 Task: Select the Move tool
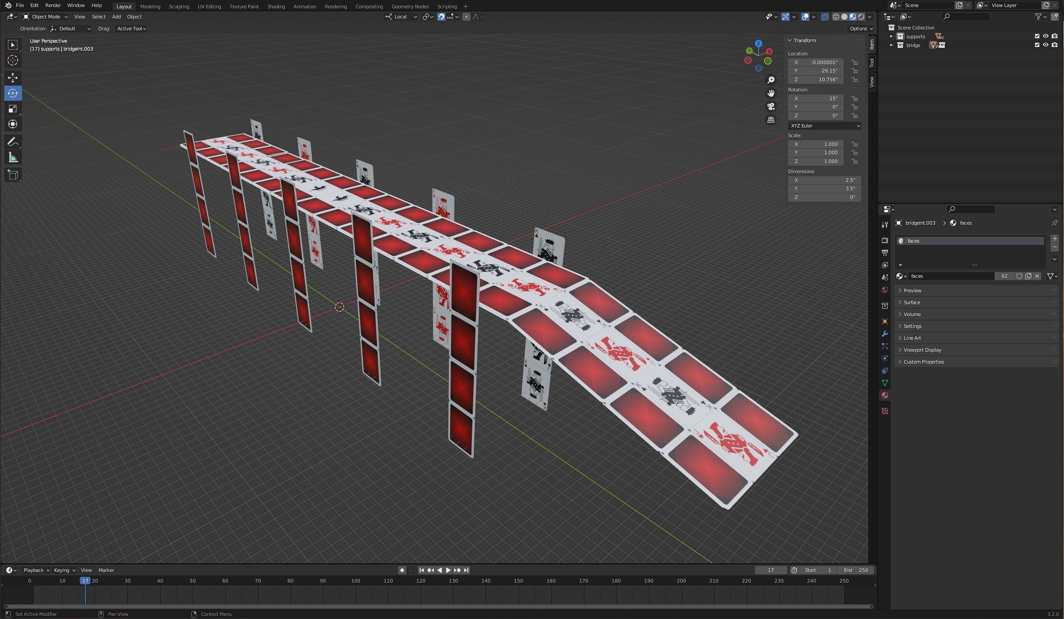pos(13,78)
